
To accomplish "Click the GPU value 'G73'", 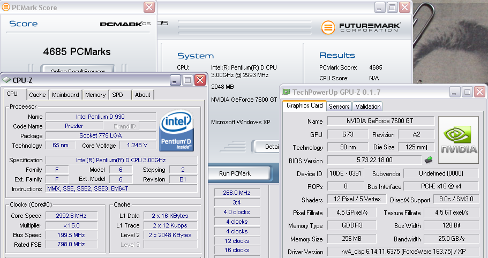I will pyautogui.click(x=348, y=134).
